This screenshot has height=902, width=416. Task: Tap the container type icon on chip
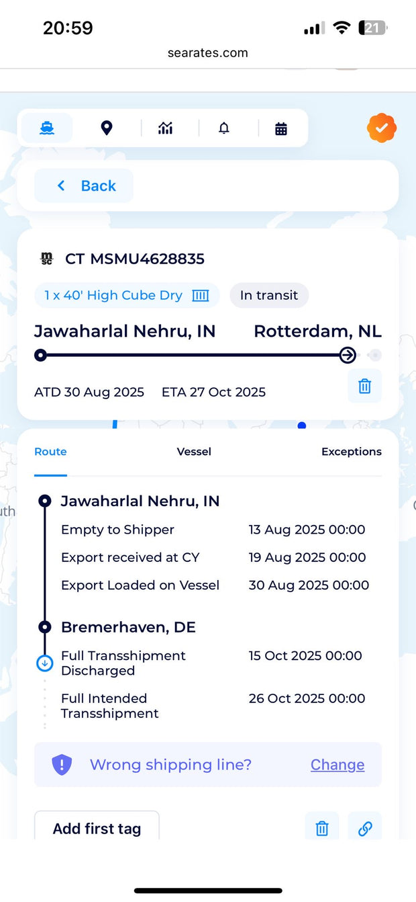click(201, 296)
